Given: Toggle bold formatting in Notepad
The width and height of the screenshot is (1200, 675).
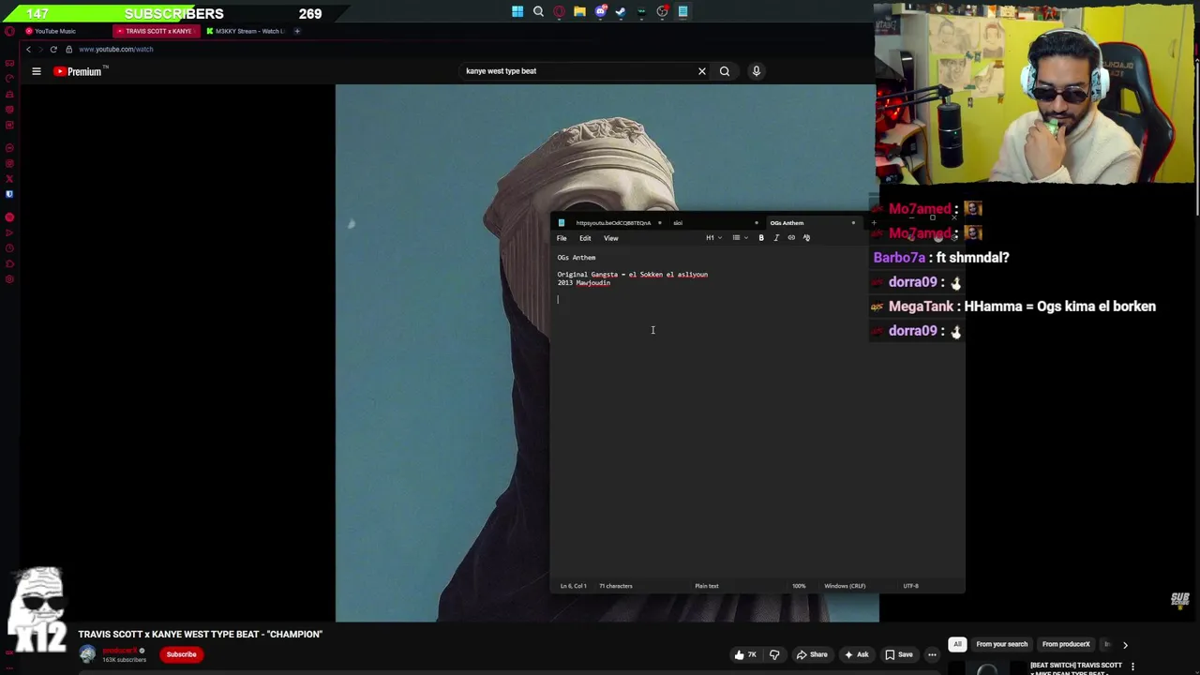Looking at the screenshot, I should (761, 238).
